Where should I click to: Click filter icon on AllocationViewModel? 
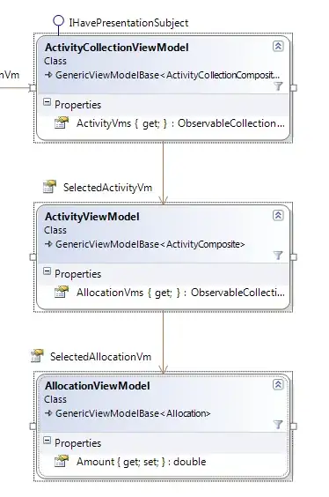[278, 425]
